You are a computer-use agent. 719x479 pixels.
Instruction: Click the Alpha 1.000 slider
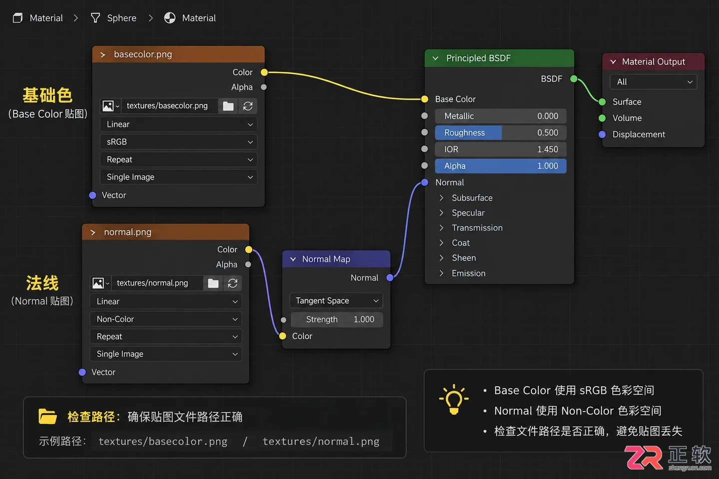tap(500, 166)
